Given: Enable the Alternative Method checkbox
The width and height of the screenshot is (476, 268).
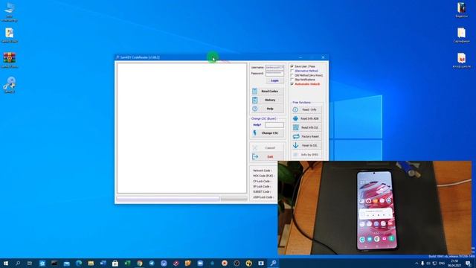Looking at the screenshot, I should coord(292,71).
